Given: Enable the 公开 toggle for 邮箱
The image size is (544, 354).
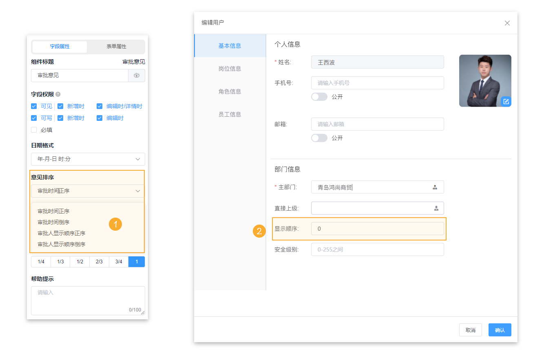Looking at the screenshot, I should (319, 138).
